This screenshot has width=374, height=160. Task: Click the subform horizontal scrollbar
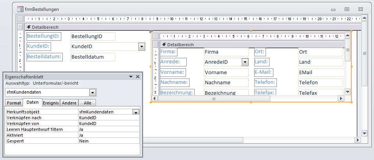tap(214, 99)
